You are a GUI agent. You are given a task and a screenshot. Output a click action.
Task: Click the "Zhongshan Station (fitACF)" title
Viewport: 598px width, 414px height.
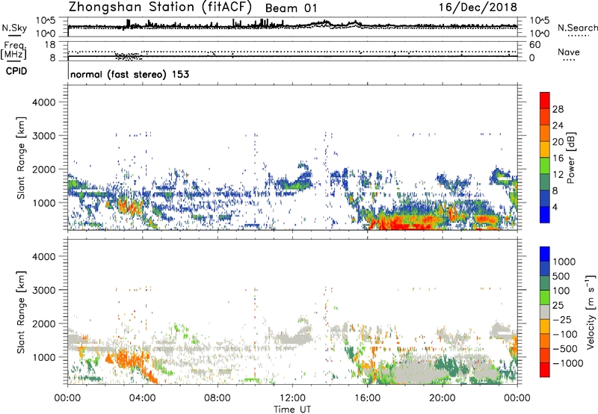[x=160, y=7]
